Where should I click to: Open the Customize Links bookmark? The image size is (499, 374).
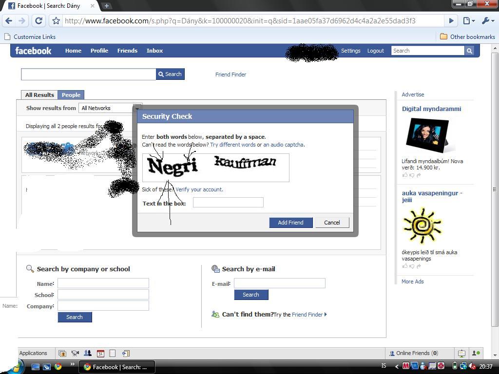(x=30, y=37)
